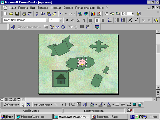Create a new presentation with New icon
Screen dimensions: 160x120
[x=5, y=13]
